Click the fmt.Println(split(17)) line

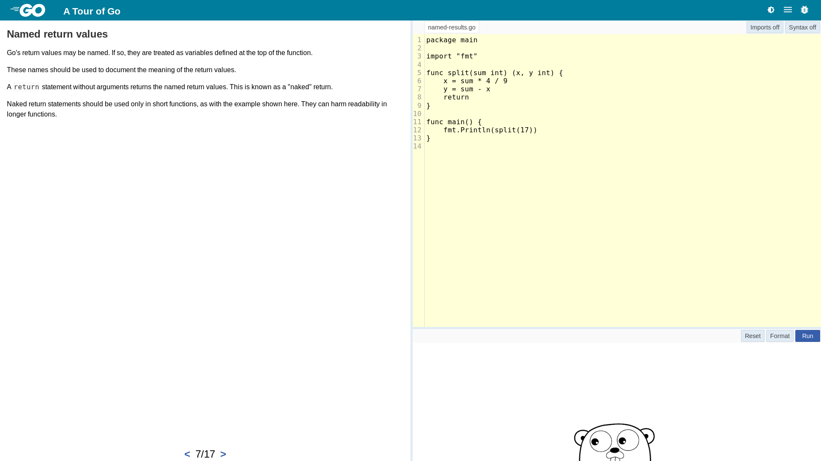[490, 130]
